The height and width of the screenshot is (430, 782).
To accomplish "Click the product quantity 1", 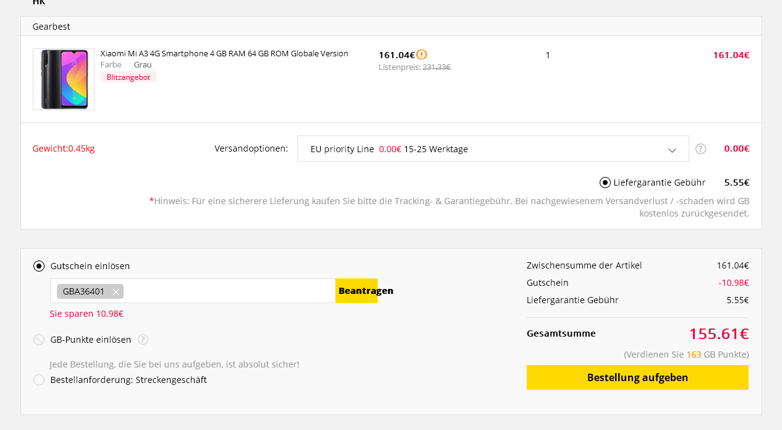I will 548,55.
